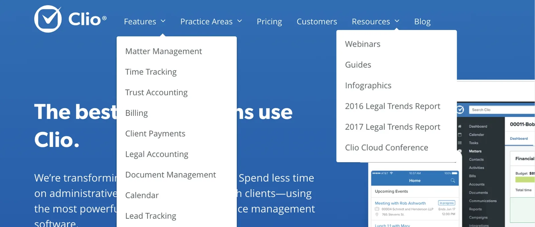Click Campaigns in the preview sidebar

[478, 217]
